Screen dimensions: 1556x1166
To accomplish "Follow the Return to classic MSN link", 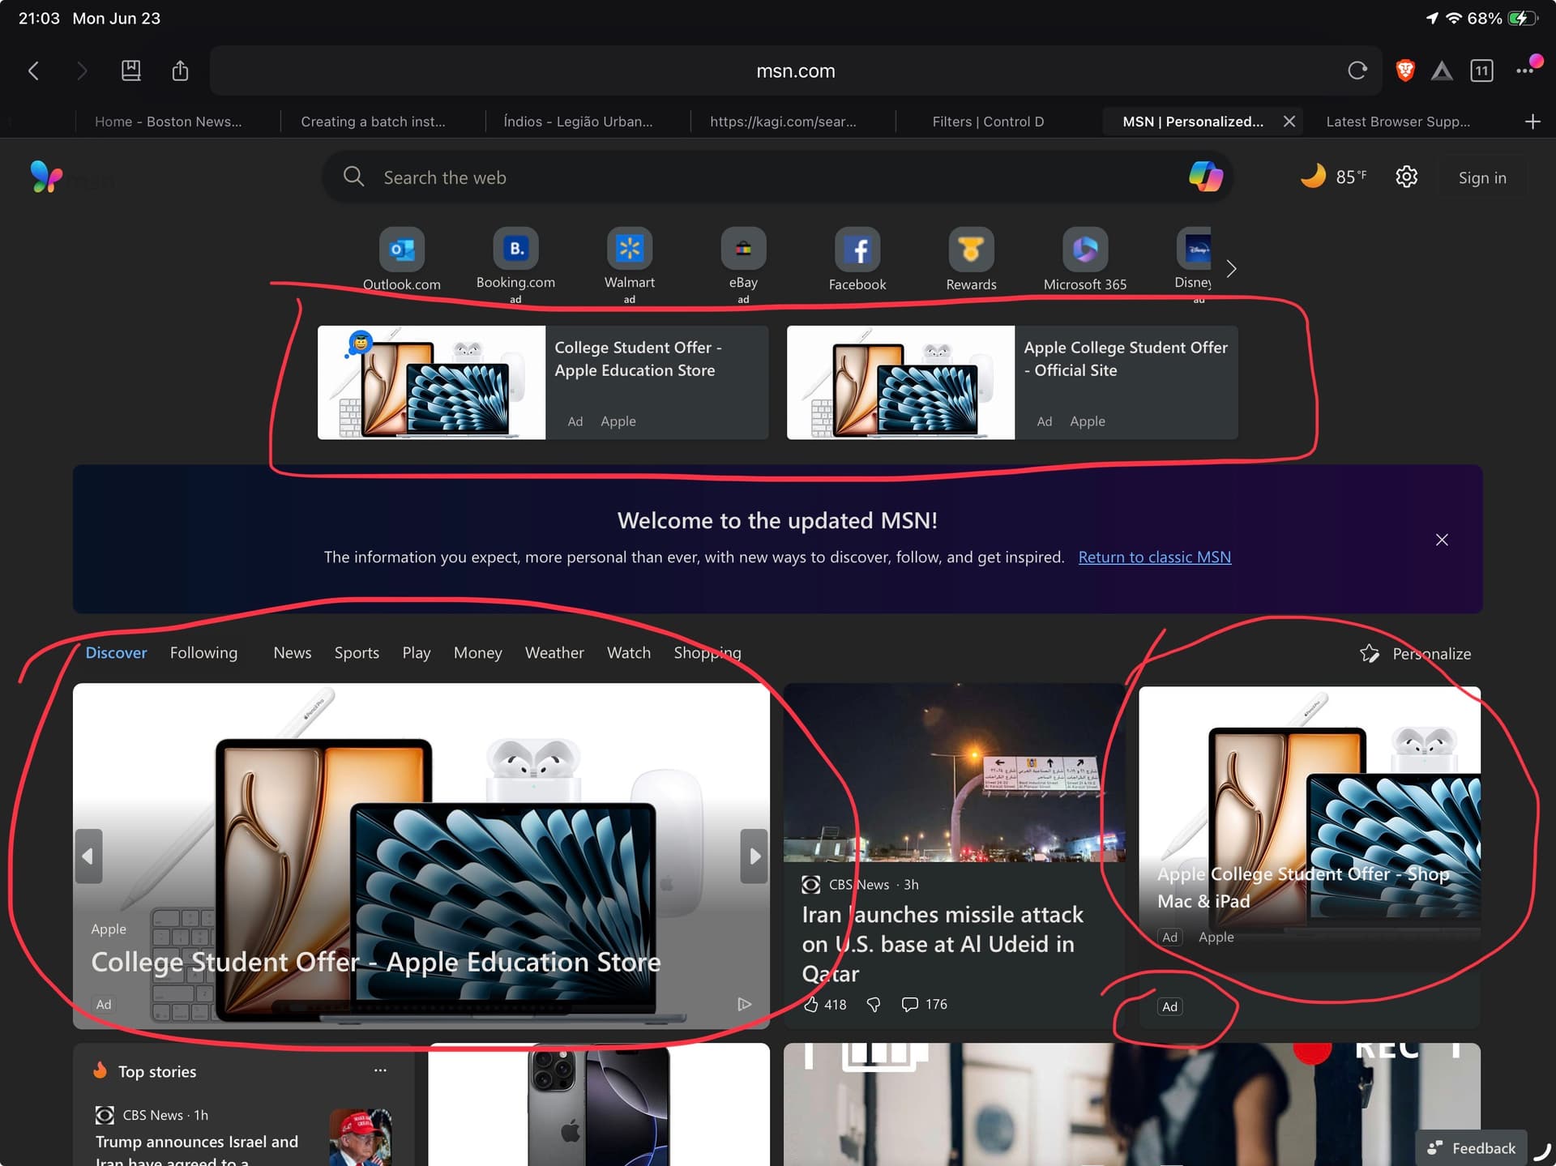I will tap(1155, 557).
